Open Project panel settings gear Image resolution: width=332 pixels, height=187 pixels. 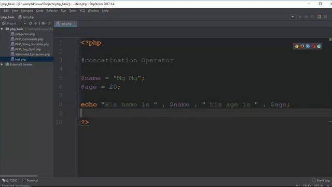pos(44,23)
